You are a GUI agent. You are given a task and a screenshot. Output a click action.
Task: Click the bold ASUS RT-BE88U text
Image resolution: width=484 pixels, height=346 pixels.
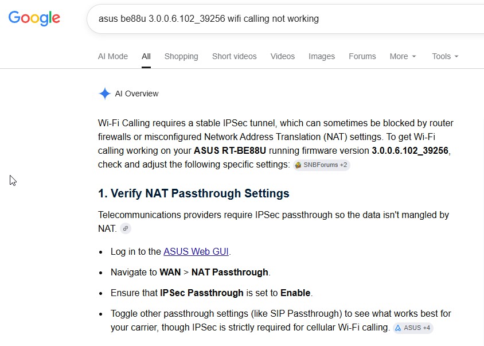[x=229, y=151]
